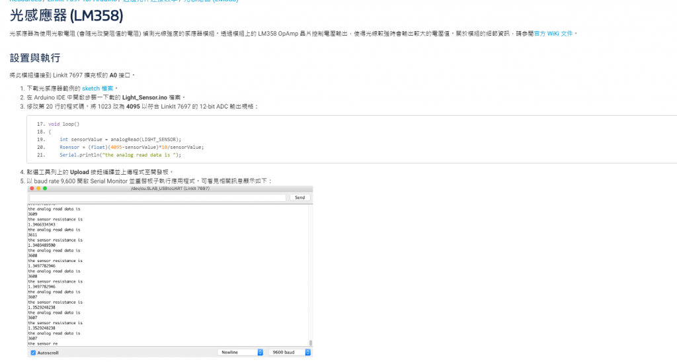Open the 官方 WiKi 文件 link

(x=553, y=33)
